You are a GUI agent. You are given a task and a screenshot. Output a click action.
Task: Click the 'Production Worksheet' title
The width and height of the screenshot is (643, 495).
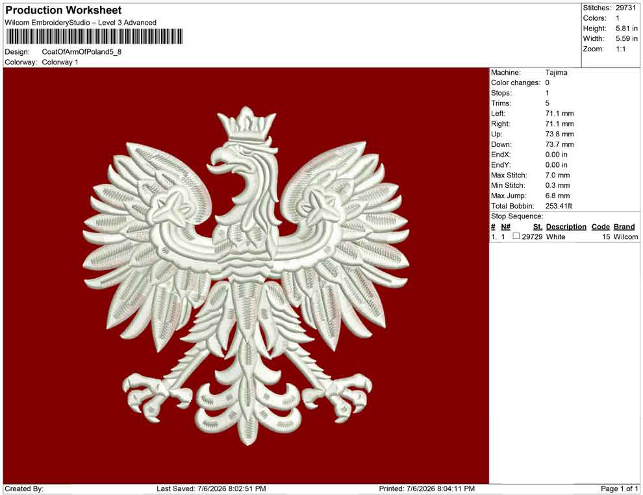pyautogui.click(x=64, y=10)
